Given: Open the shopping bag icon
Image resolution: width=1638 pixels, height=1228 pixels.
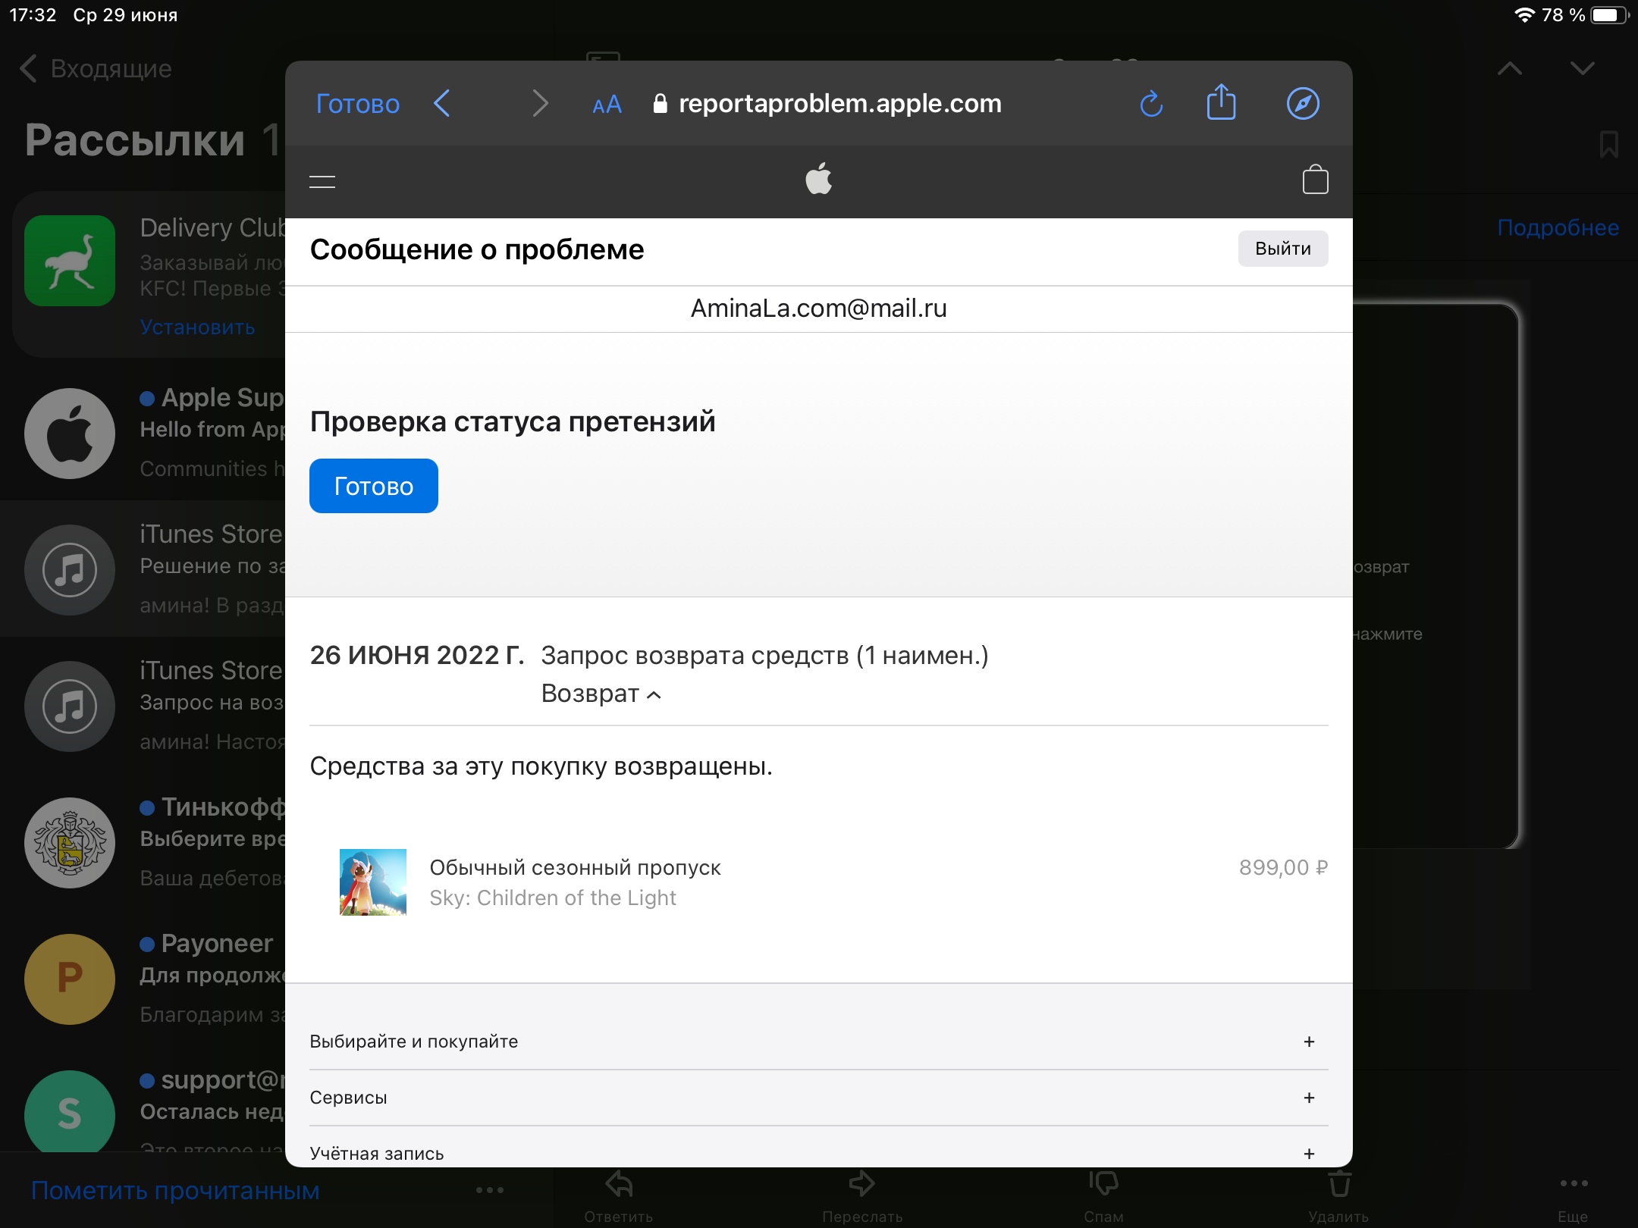Looking at the screenshot, I should pyautogui.click(x=1315, y=180).
